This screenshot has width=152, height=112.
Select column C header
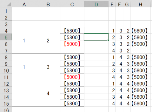point(72,5)
